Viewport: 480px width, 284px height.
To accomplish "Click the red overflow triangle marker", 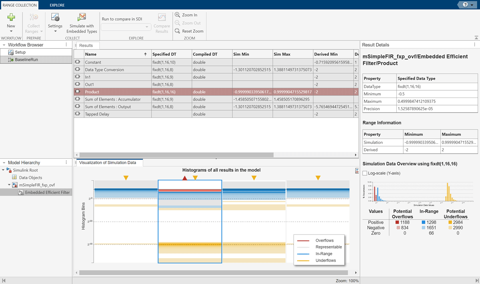I will coord(184,178).
